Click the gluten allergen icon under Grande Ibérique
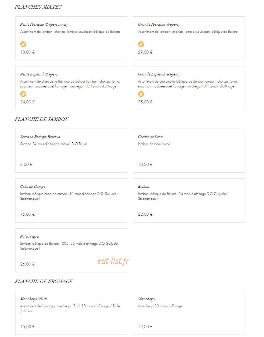 coord(141,44)
